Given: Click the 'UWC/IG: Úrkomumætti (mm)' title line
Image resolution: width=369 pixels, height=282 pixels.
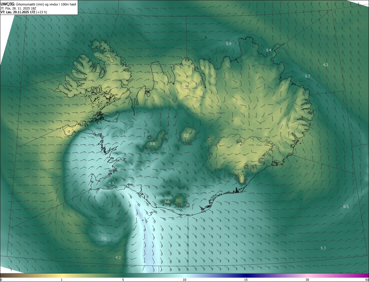Looking at the screenshot, I should pyautogui.click(x=38, y=4).
